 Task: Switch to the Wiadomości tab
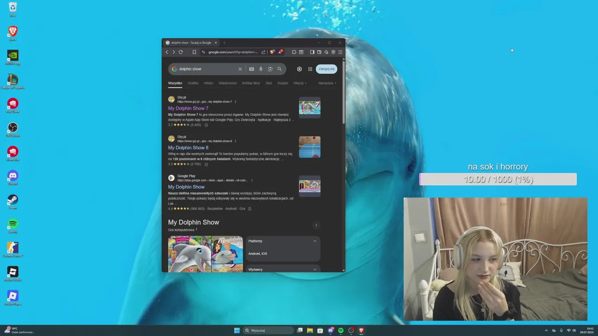(x=228, y=83)
